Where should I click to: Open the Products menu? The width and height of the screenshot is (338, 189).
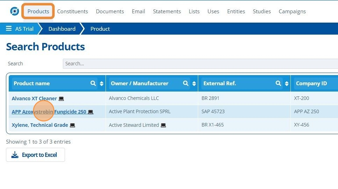[x=38, y=11]
